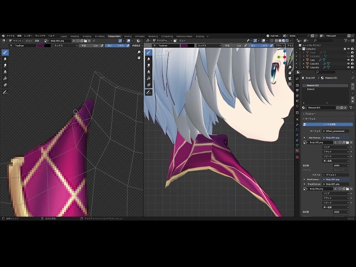Open the Modifier properties wrench tab
The image size is (356, 267).
[x=298, y=125]
